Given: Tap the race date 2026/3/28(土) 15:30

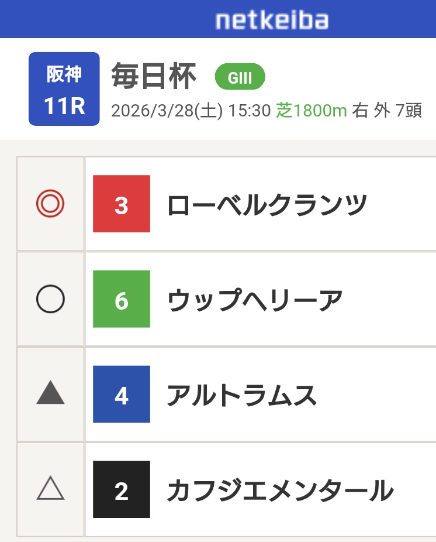Looking at the screenshot, I should tap(191, 111).
